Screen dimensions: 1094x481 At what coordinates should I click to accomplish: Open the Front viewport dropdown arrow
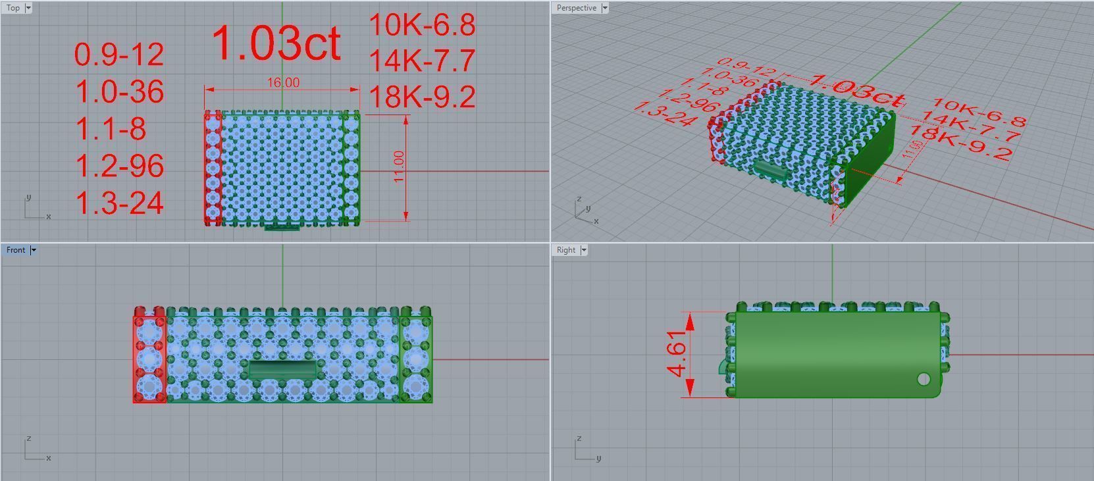34,250
